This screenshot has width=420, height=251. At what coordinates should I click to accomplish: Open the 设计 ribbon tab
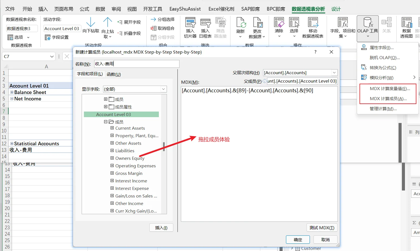click(336, 9)
